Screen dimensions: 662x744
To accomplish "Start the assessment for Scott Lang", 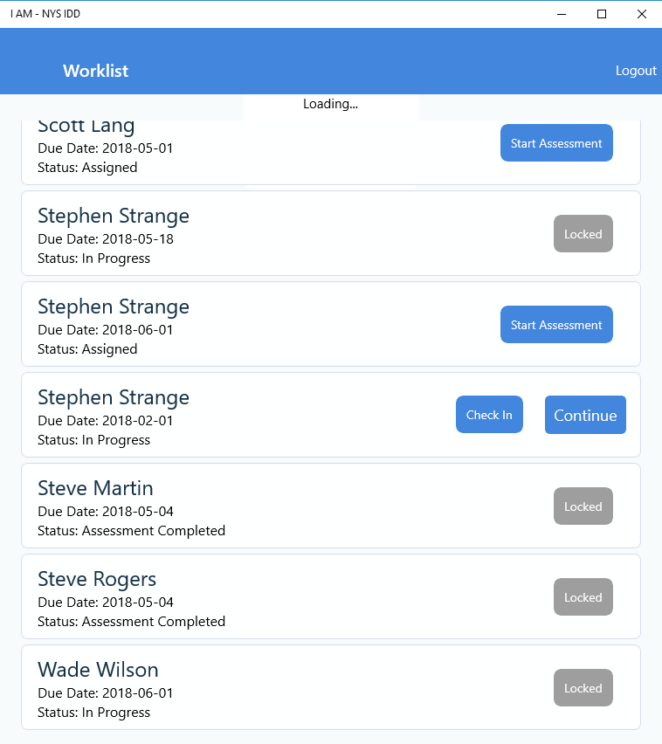I will tap(556, 142).
